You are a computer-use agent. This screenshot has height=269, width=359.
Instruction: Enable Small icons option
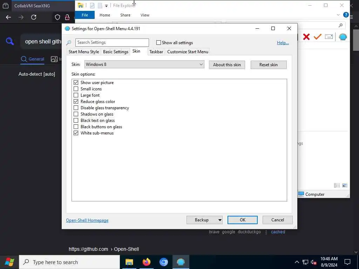pyautogui.click(x=76, y=89)
